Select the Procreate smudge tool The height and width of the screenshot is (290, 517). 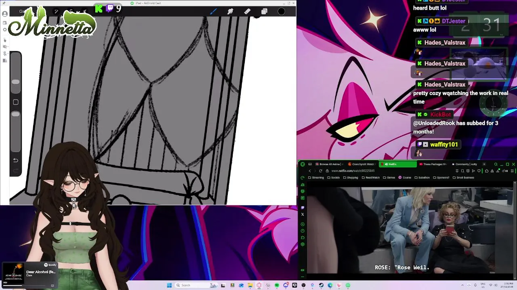(230, 11)
